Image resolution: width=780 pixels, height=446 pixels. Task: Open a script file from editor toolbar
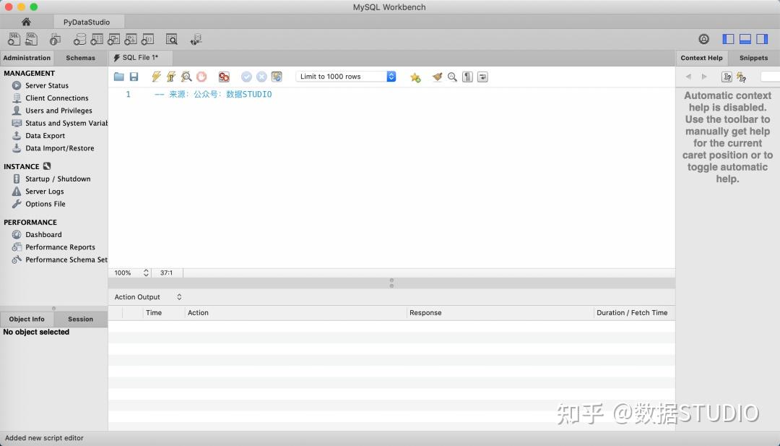tap(119, 77)
